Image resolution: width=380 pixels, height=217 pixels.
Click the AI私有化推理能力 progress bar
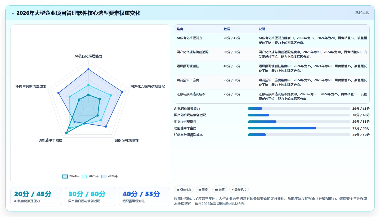[299, 108]
